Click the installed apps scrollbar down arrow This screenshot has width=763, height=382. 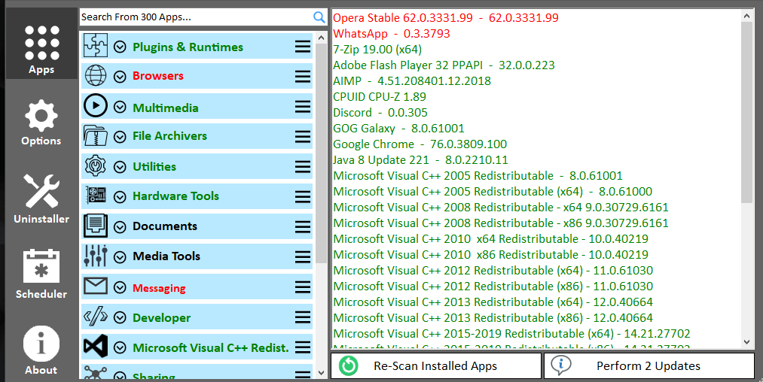pyautogui.click(x=747, y=342)
